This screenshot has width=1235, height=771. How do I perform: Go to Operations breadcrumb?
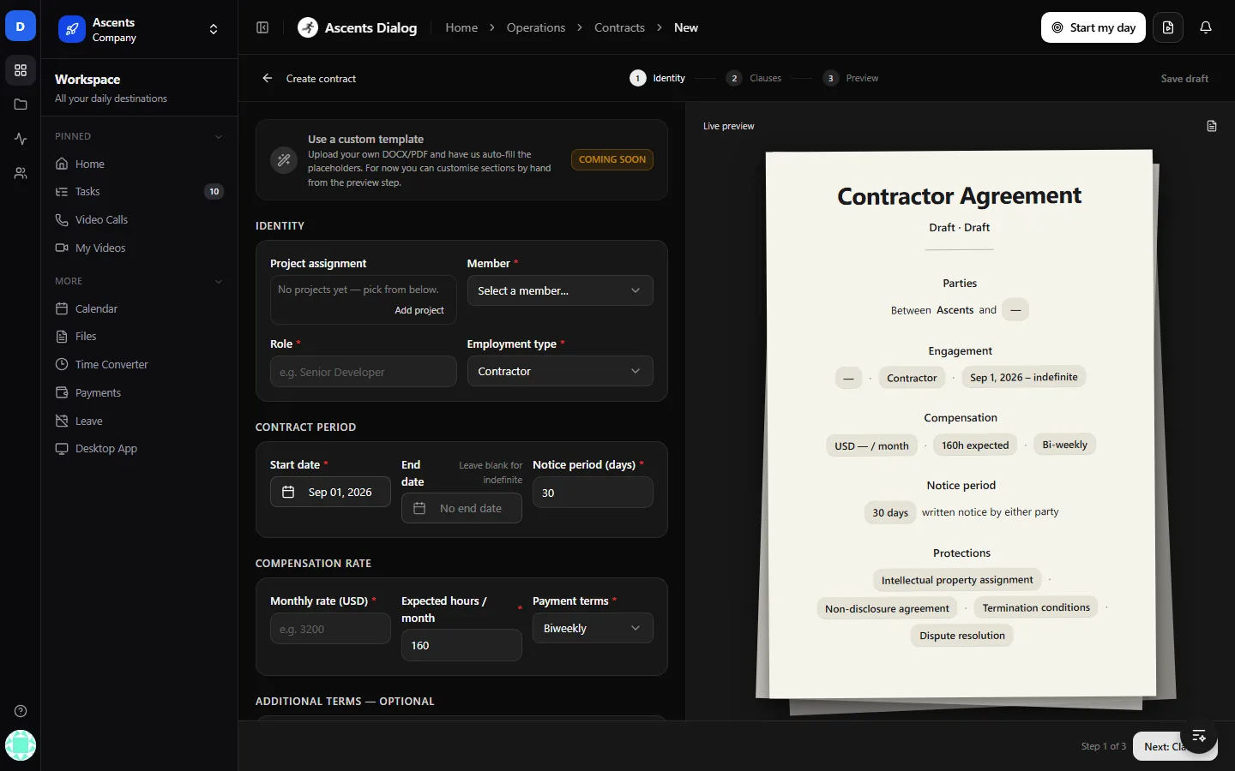(536, 27)
